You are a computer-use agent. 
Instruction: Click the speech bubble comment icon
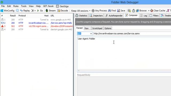point(17,11)
